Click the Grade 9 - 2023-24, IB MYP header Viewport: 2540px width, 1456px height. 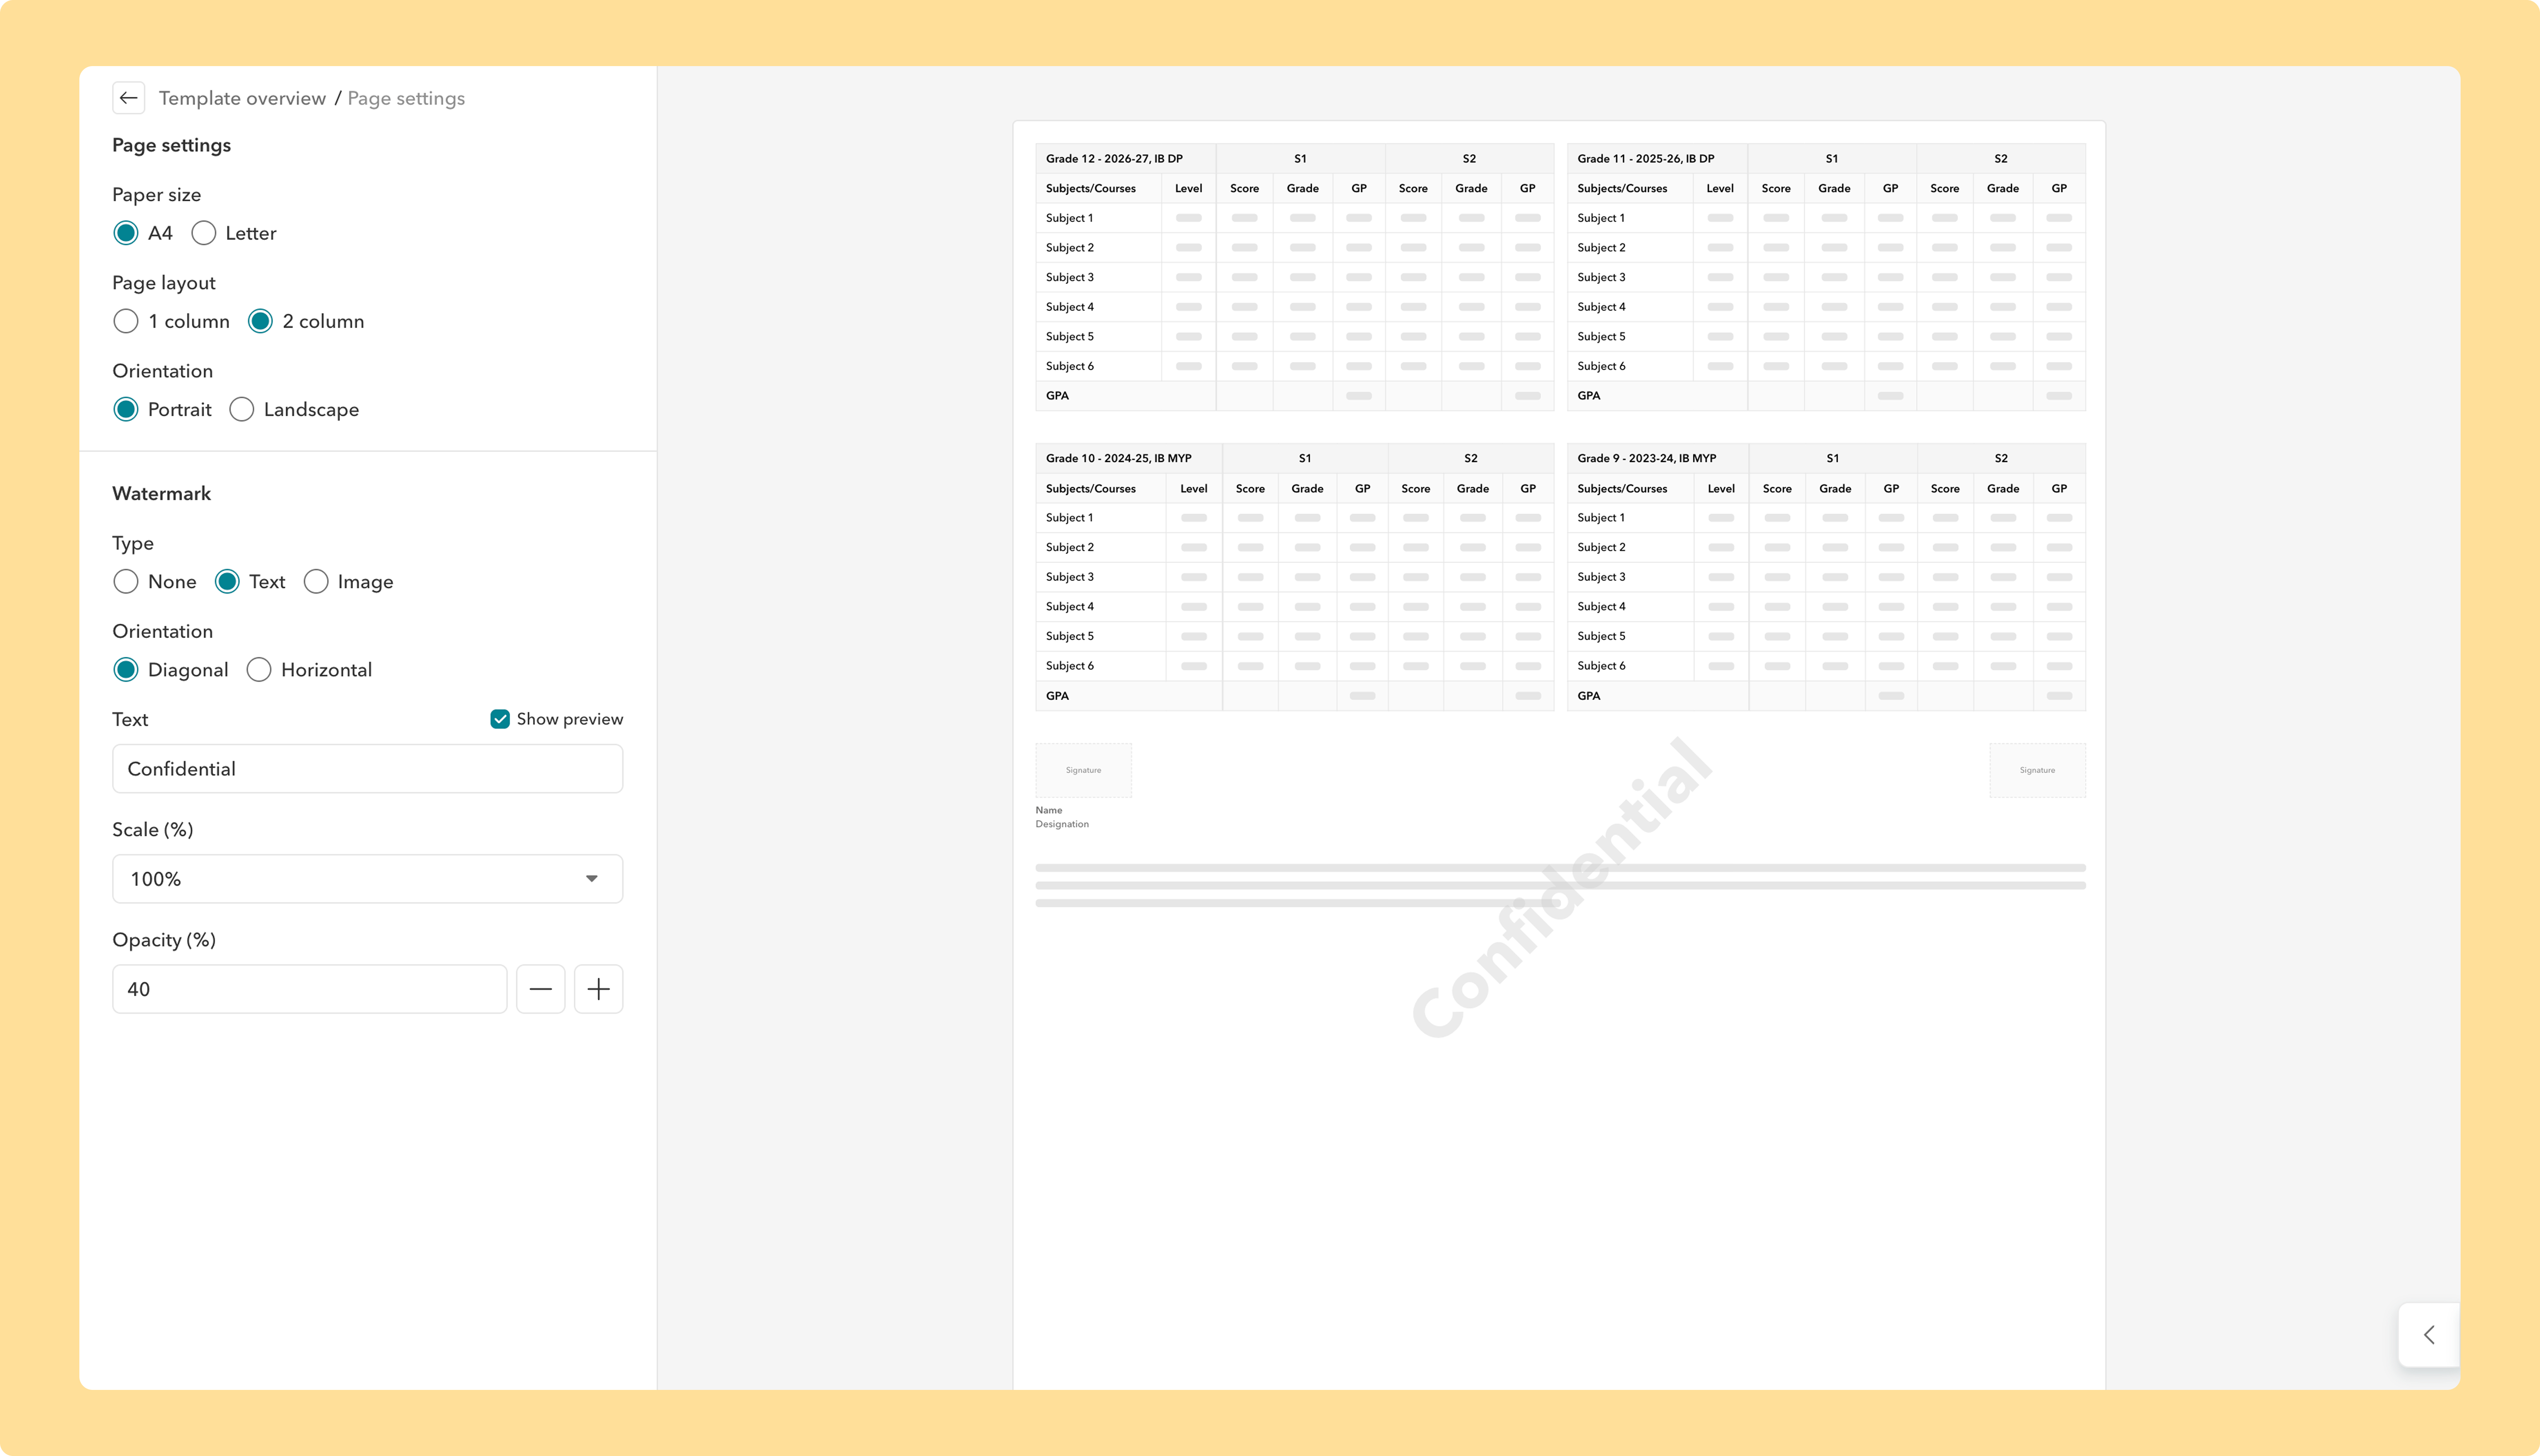point(1647,458)
